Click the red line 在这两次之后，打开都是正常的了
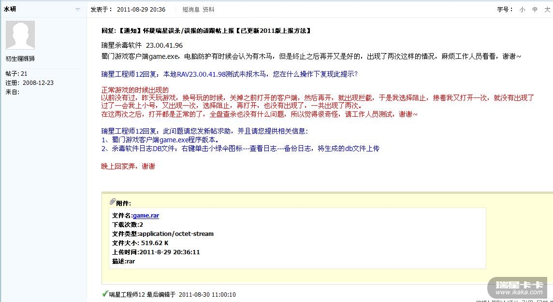The height and width of the screenshot is (302, 553). tap(259, 114)
